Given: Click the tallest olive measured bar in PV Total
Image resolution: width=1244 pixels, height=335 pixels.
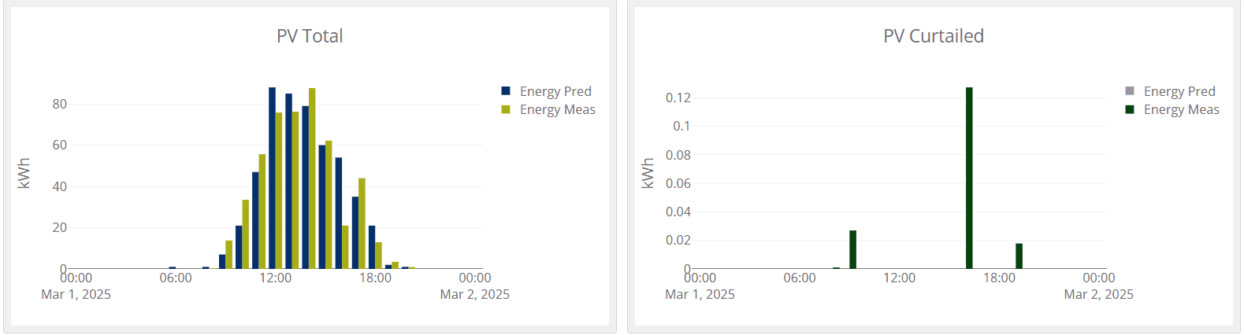Looking at the screenshot, I should point(312,178).
